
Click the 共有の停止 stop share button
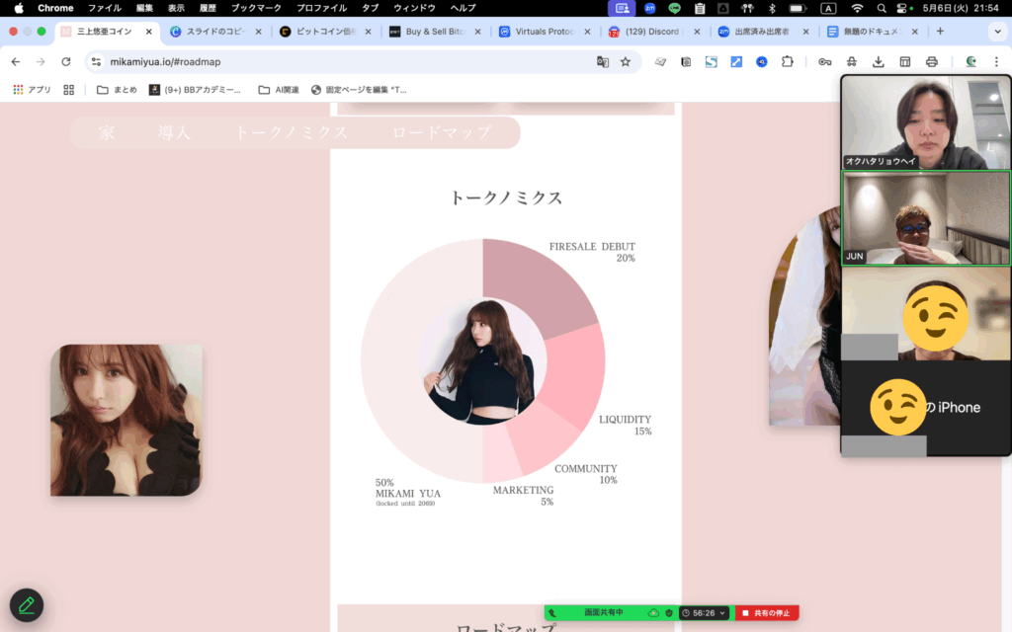click(x=767, y=612)
